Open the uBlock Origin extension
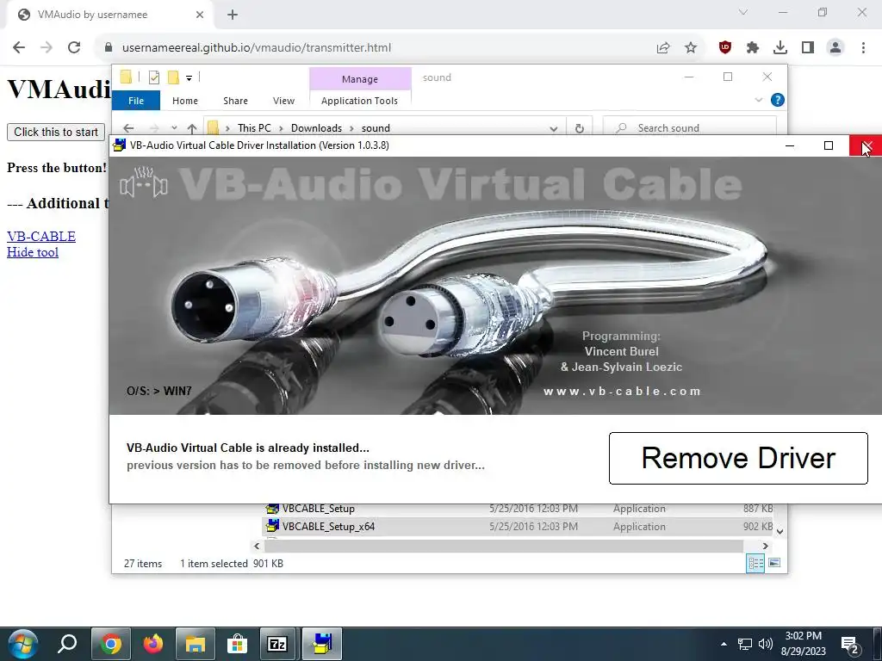 click(725, 48)
